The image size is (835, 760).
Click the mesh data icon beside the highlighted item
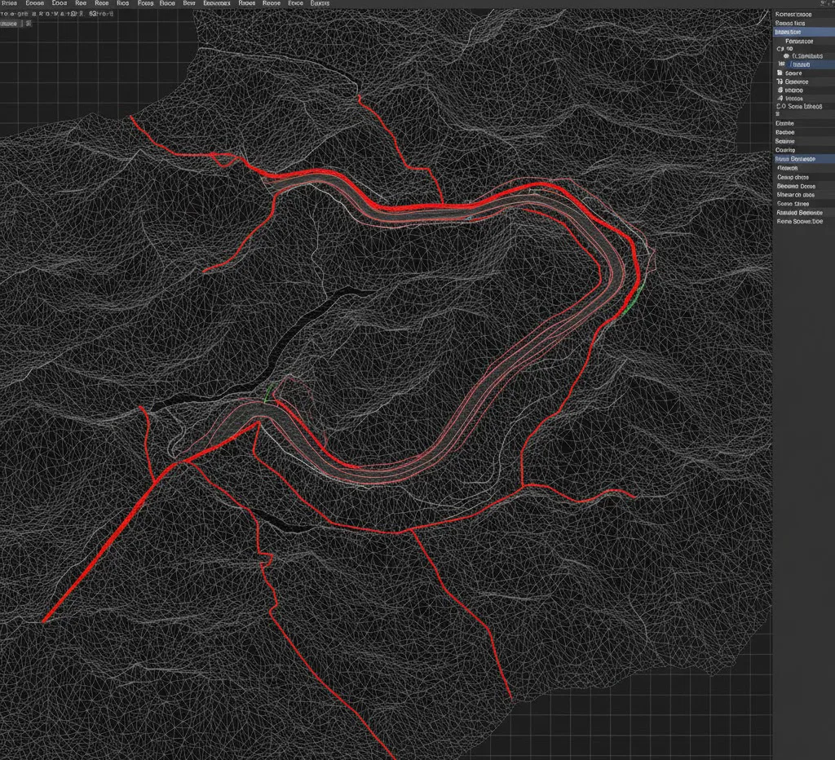click(x=781, y=64)
